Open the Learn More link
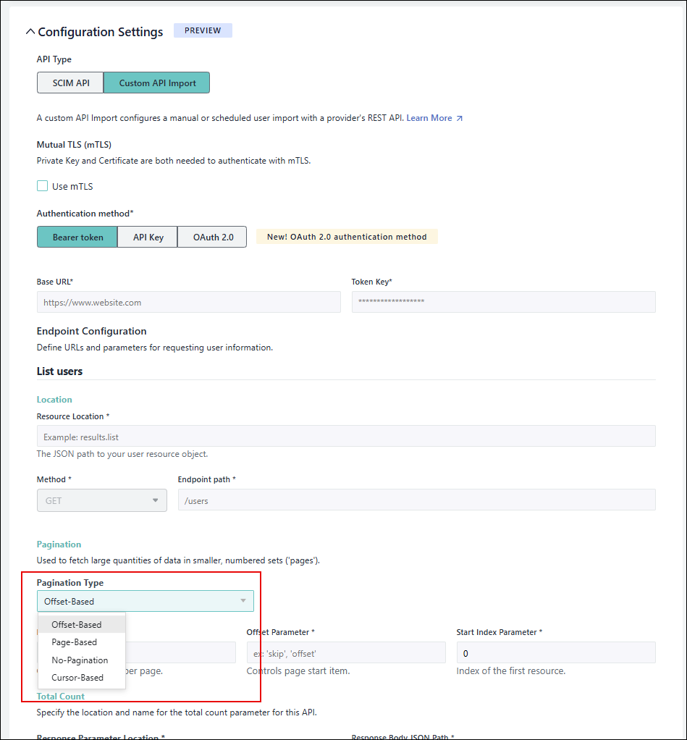Image resolution: width=687 pixels, height=740 pixels. point(429,118)
